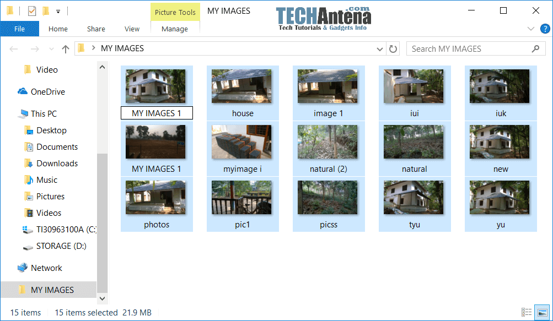Click the address bar folder icon
553x321 pixels.
[x=81, y=48]
